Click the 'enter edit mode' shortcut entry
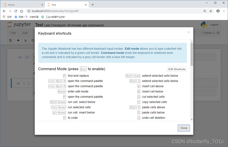Screen dimensions: 228x147 (x=78, y=92)
